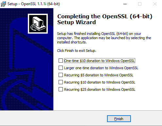Minimize the OpenSSL setup window
162x126 pixels.
click(125, 4)
